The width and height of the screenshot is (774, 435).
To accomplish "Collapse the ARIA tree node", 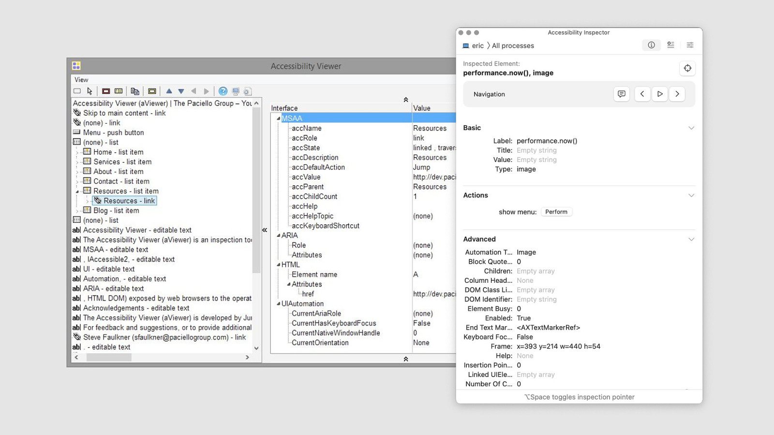I will (x=278, y=235).
